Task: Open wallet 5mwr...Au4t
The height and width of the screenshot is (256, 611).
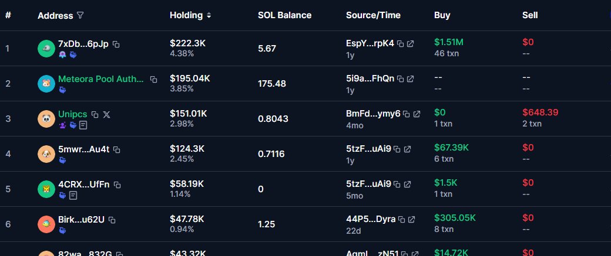Action: click(x=84, y=149)
